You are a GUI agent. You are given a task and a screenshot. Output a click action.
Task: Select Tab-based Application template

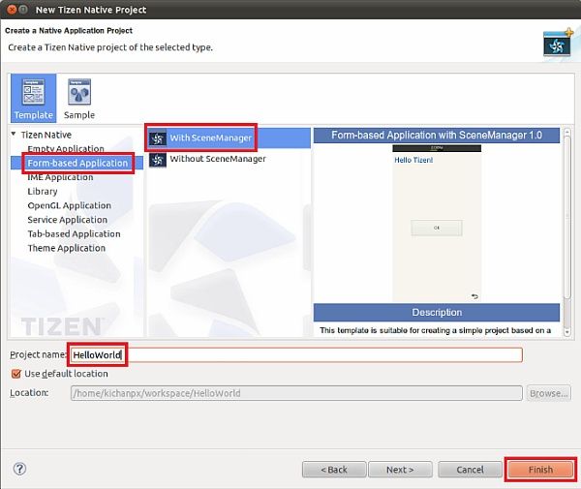[x=74, y=233]
